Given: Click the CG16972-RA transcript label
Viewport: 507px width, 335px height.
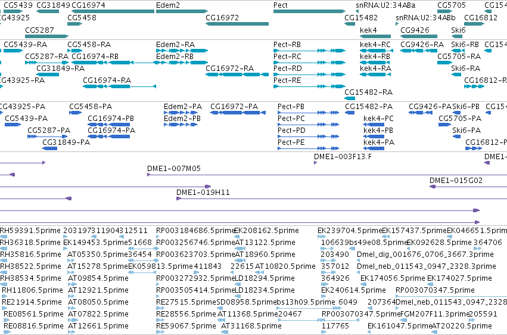Looking at the screenshot, I should point(230,68).
